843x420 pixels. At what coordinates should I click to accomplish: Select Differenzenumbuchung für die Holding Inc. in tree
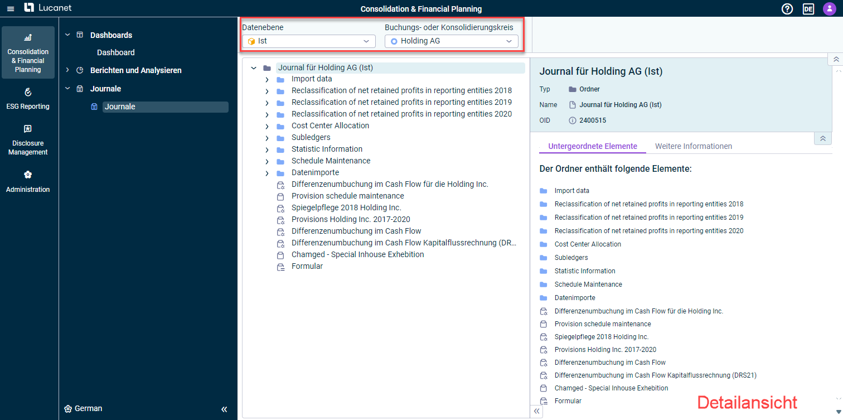pos(390,184)
